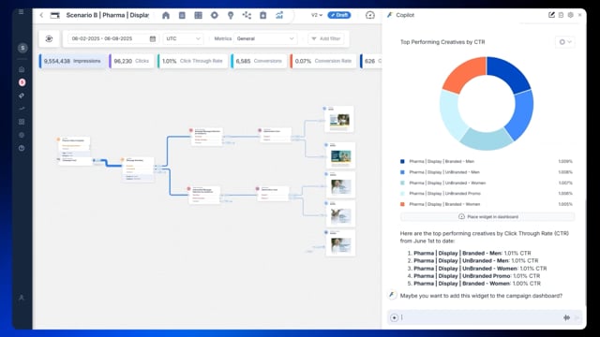Click the 'Copilot' panel title
This screenshot has width=600, height=337.
(x=405, y=15)
